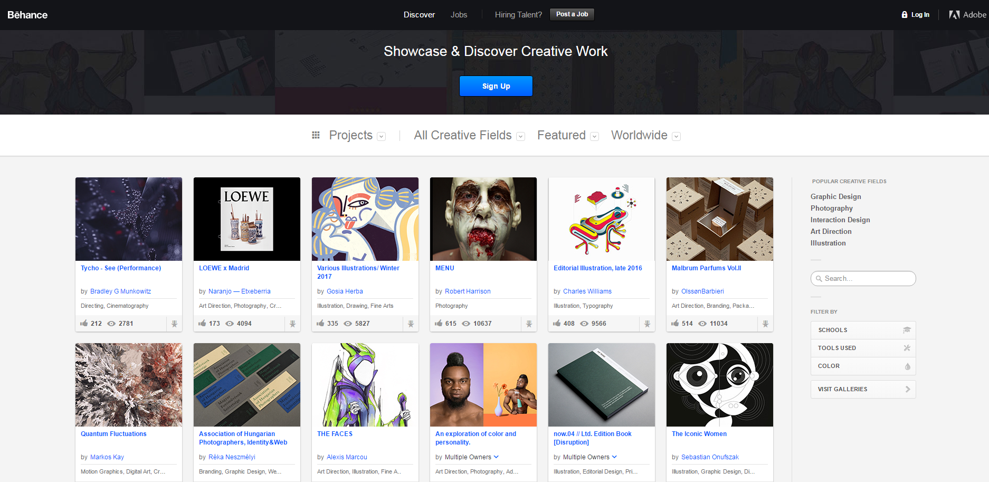The height and width of the screenshot is (482, 989).
Task: Click the thumbs-up icon on MENU card
Action: [439, 323]
